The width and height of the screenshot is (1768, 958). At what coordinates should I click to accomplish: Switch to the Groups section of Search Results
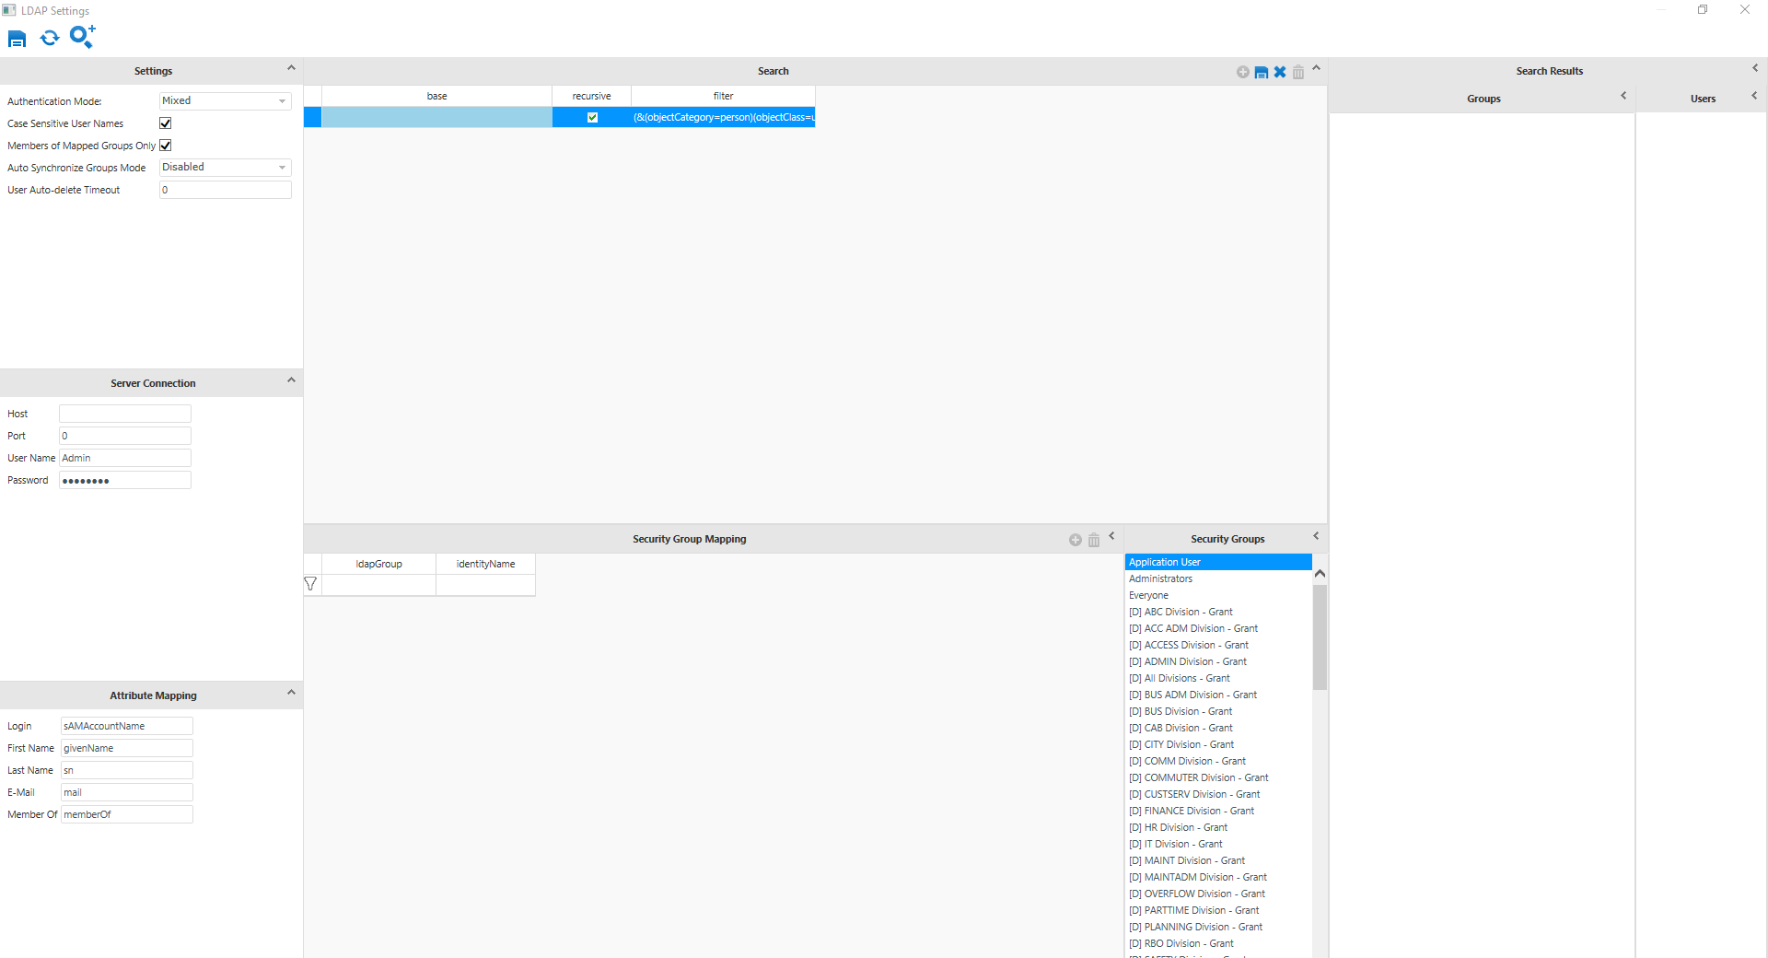(x=1483, y=99)
